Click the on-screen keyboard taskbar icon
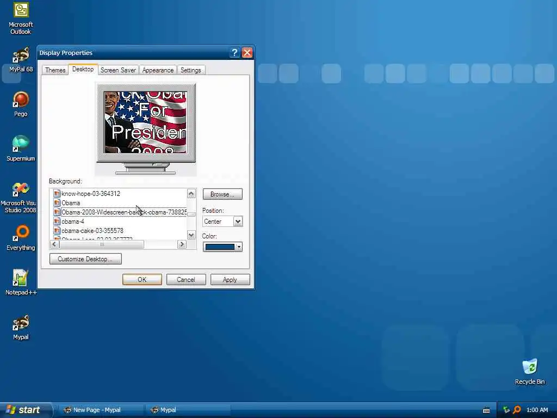The image size is (557, 418). [486, 410]
